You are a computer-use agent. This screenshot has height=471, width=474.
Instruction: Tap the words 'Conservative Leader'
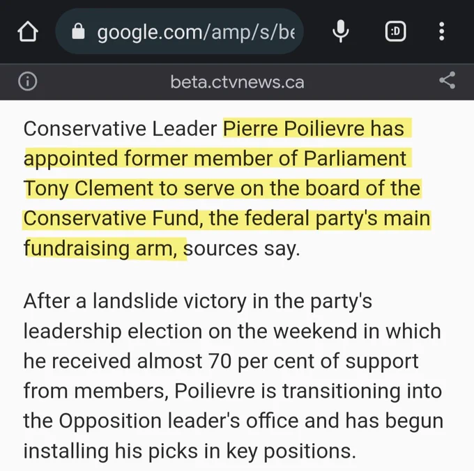point(120,129)
